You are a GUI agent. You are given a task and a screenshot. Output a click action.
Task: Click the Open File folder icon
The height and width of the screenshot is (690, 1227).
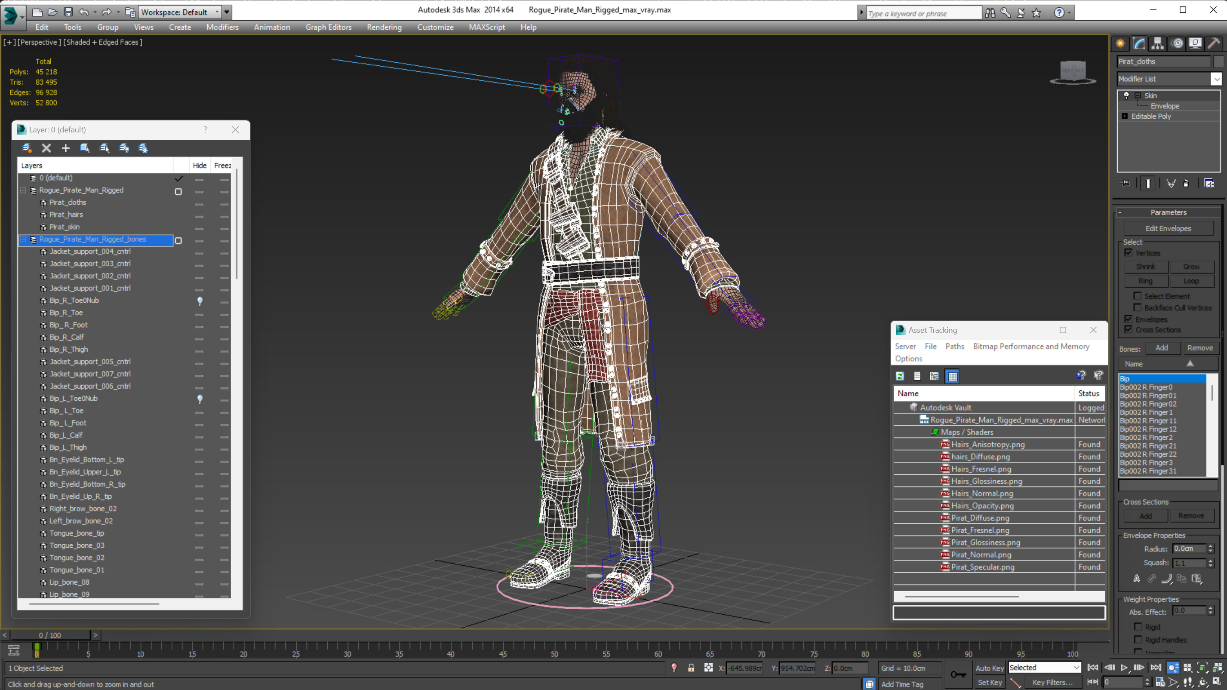coord(53,12)
